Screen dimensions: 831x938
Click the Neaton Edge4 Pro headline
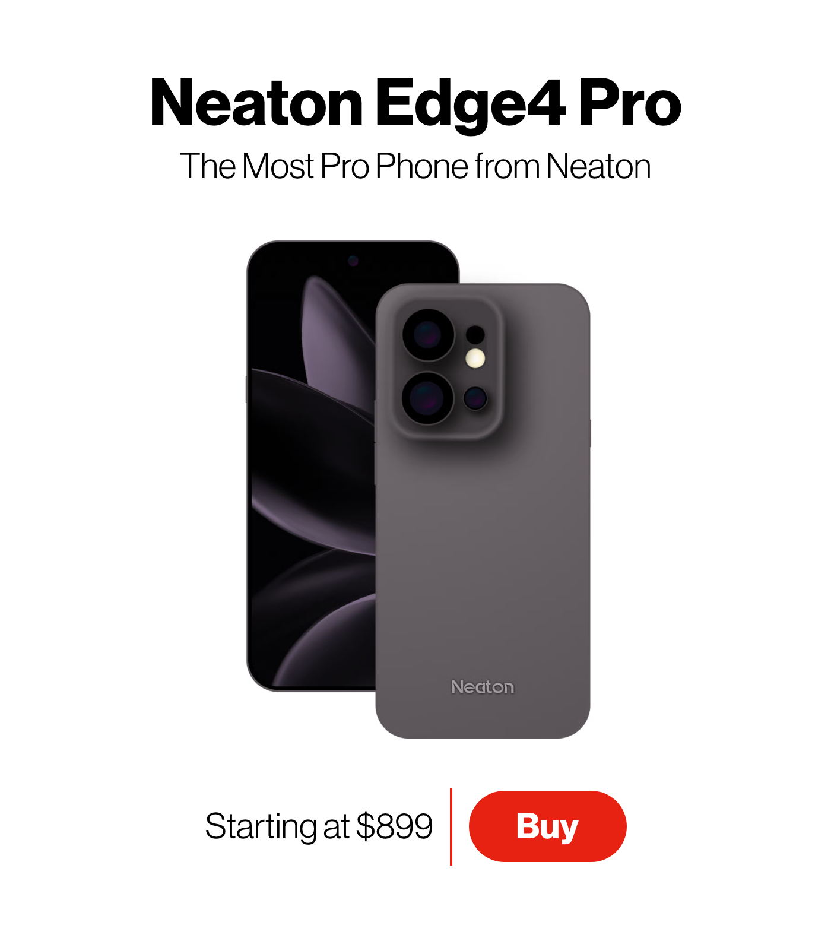pos(415,103)
